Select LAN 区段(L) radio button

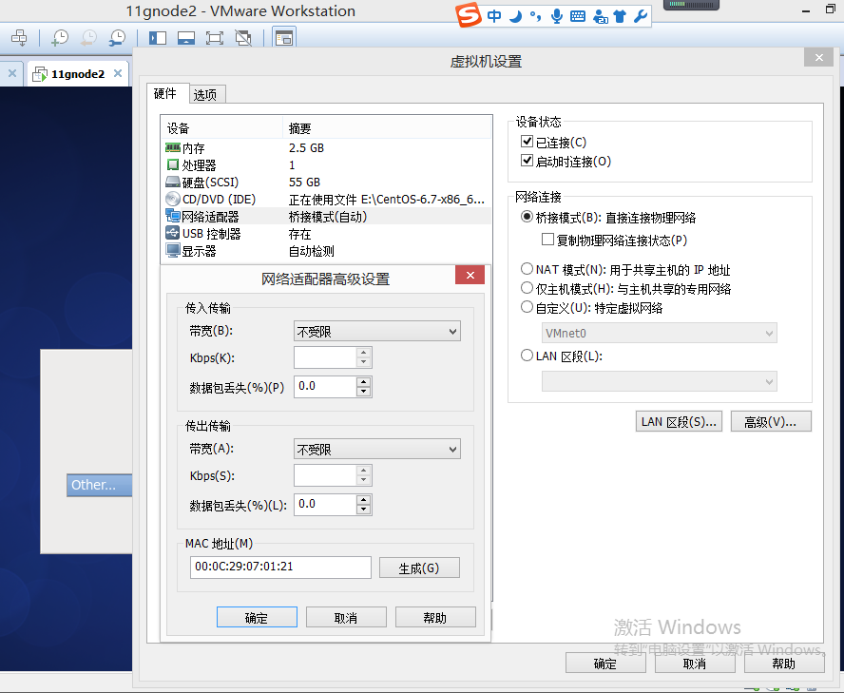click(x=527, y=356)
